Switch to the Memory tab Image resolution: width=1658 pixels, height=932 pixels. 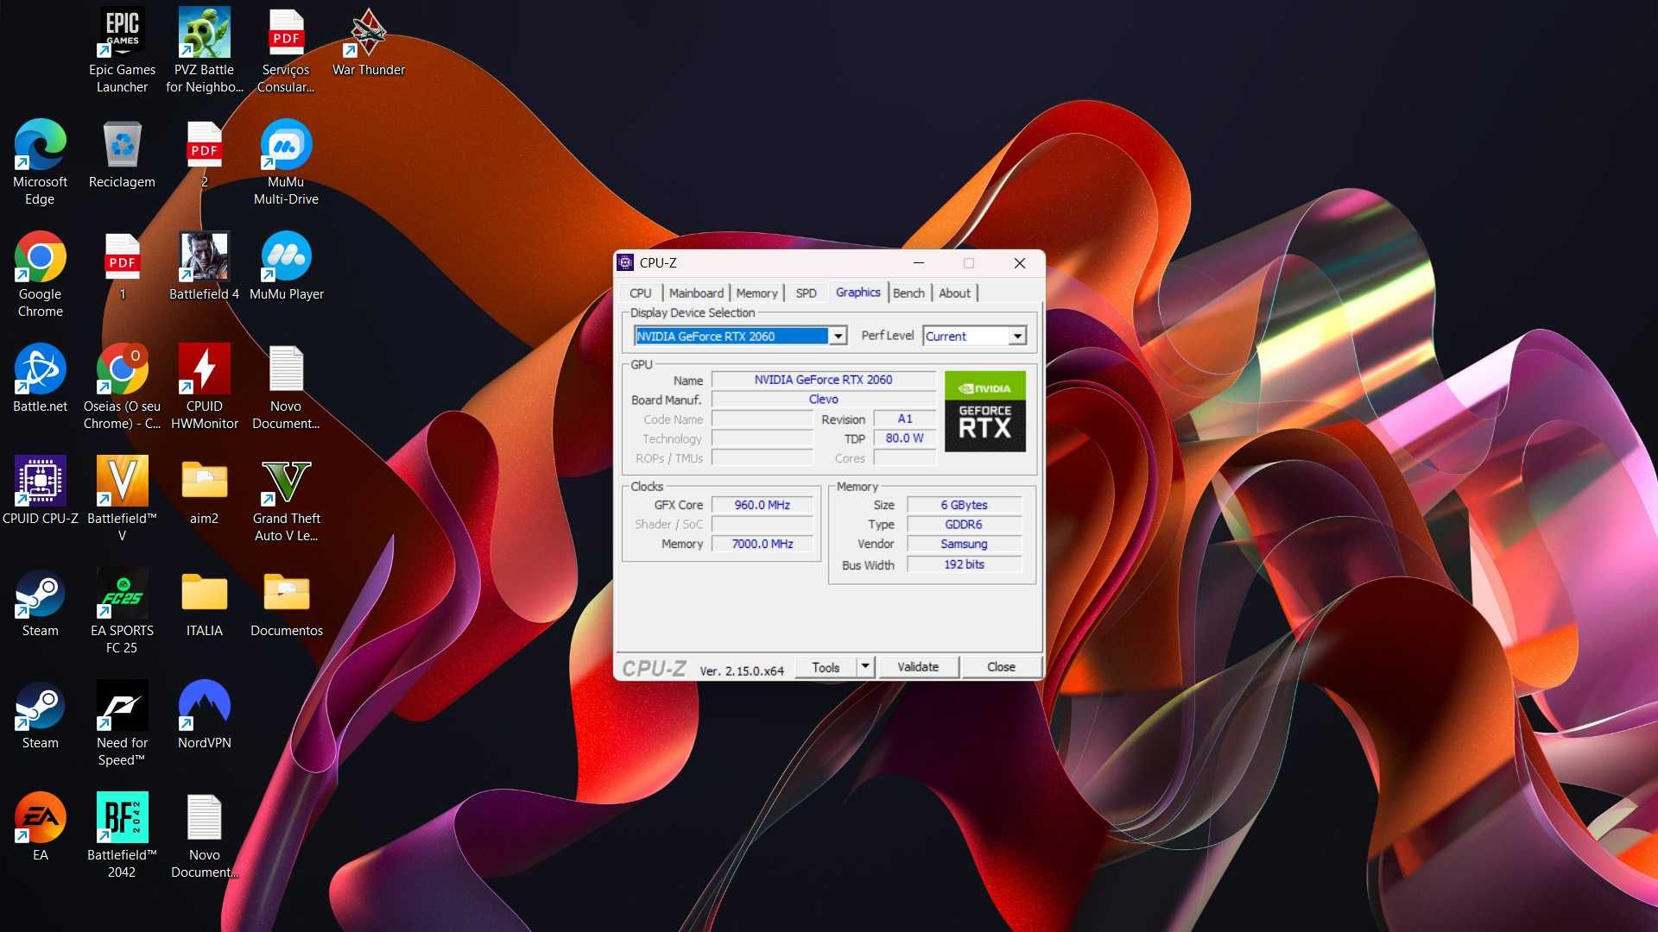[756, 293]
